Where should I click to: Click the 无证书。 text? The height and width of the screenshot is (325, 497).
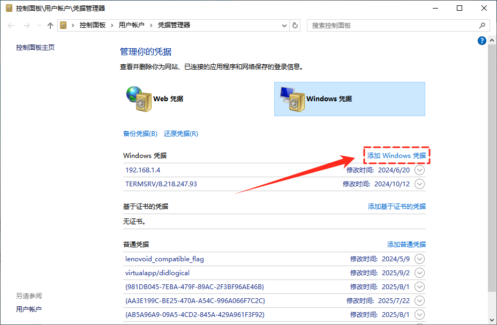(x=134, y=222)
